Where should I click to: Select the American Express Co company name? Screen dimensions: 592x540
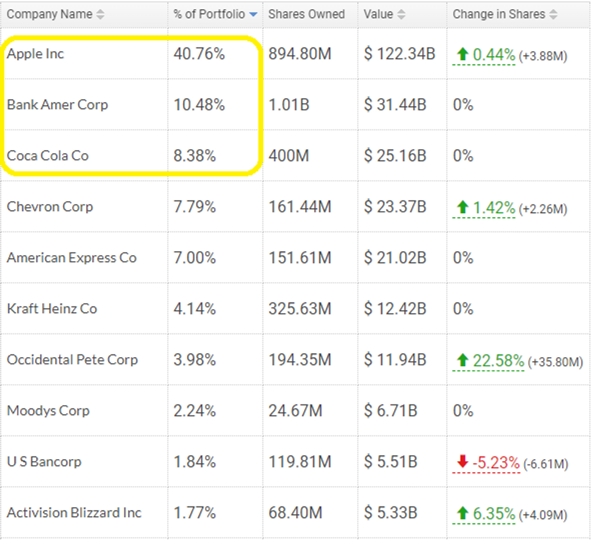[72, 258]
